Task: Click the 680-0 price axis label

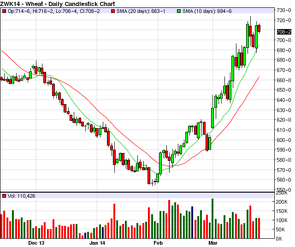Action: [284, 60]
